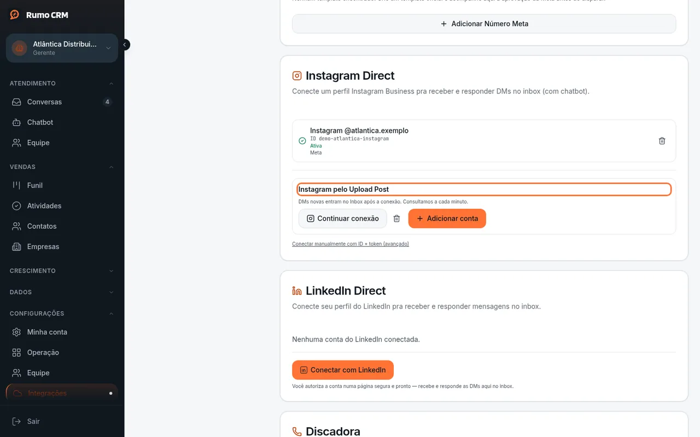Viewport: 700px width, 437px height.
Task: Click the LinkedIn Direct heading icon
Action: [297, 291]
